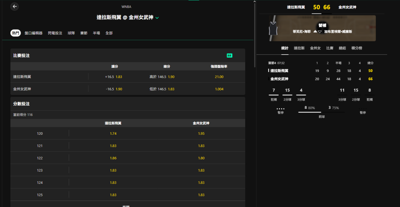Click 賽節4 07:32 game clock
Image resolution: width=400 pixels, height=207 pixels.
pyautogui.click(x=276, y=63)
